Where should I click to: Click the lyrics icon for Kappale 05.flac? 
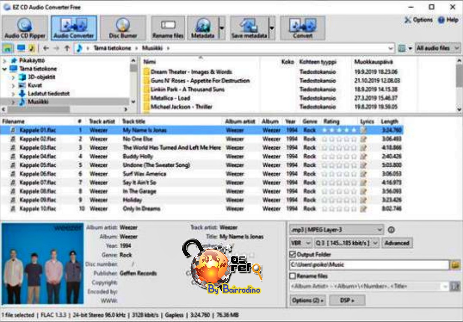[364, 165]
